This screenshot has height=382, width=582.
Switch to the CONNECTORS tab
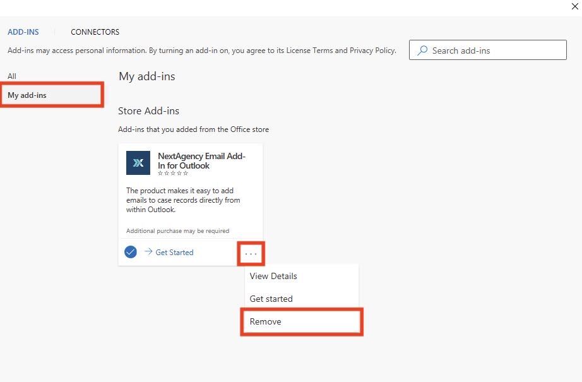tap(95, 32)
